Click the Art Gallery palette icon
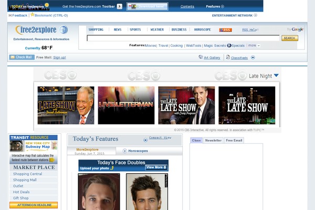315x210 pixels. (x=201, y=57)
